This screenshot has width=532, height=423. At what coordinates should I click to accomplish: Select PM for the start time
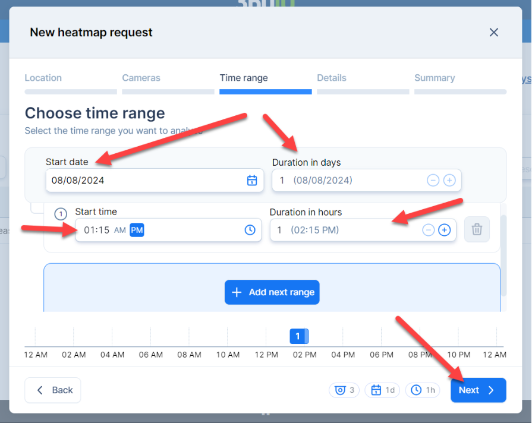137,230
